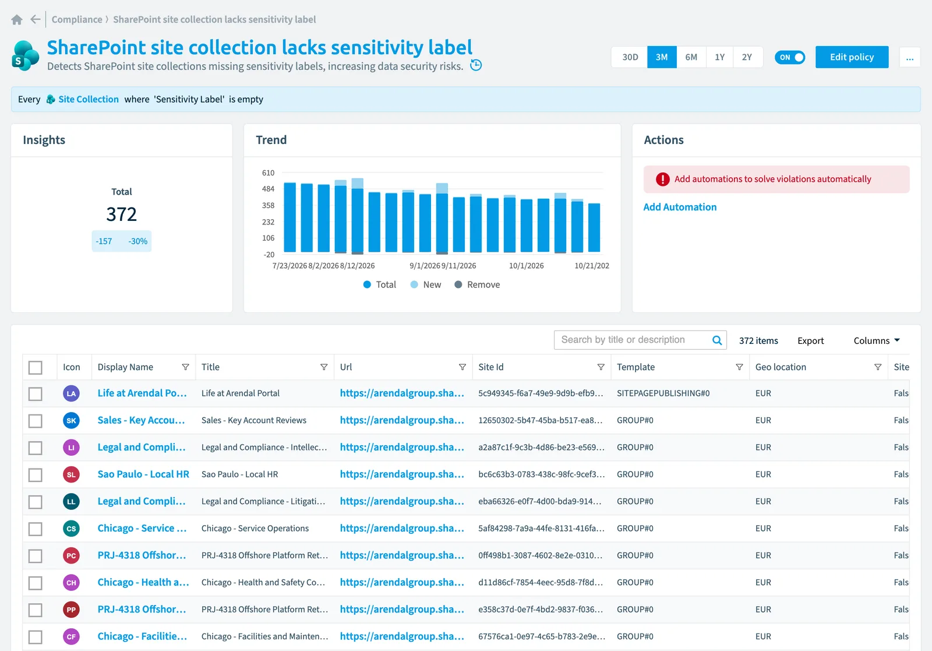Open Site Id column filter icon
932x651 pixels.
click(601, 367)
